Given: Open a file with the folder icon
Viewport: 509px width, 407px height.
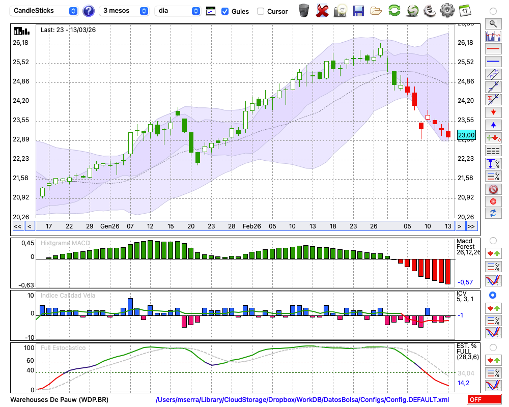Looking at the screenshot, I should pos(376,11).
